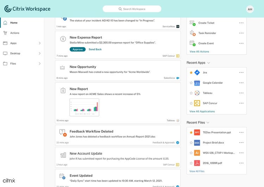Open Actions in the sidebar

[22, 33]
